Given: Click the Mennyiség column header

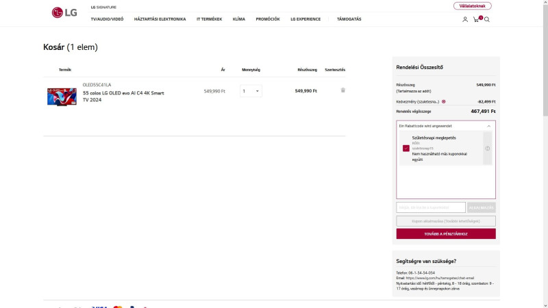Looking at the screenshot, I should [x=251, y=70].
